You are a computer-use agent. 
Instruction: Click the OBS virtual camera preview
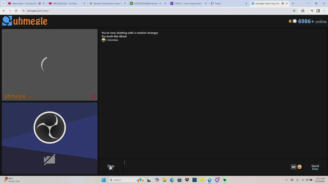(50, 138)
